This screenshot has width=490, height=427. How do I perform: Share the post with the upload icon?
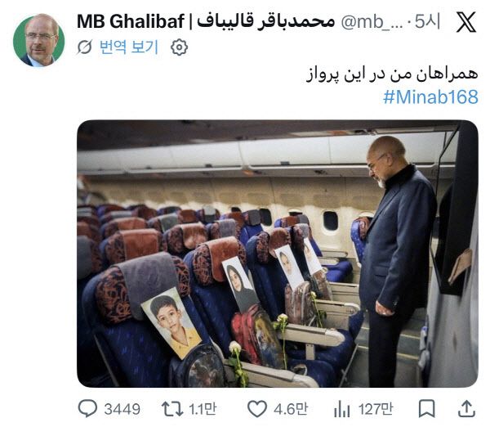466,408
